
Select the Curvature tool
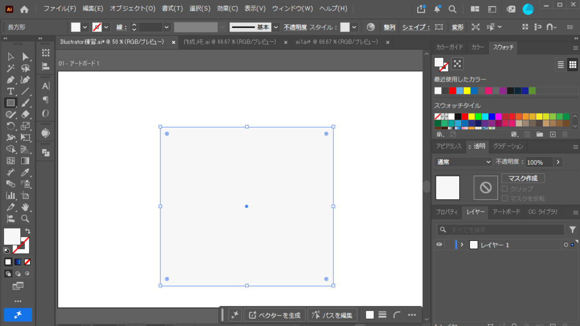click(x=26, y=80)
